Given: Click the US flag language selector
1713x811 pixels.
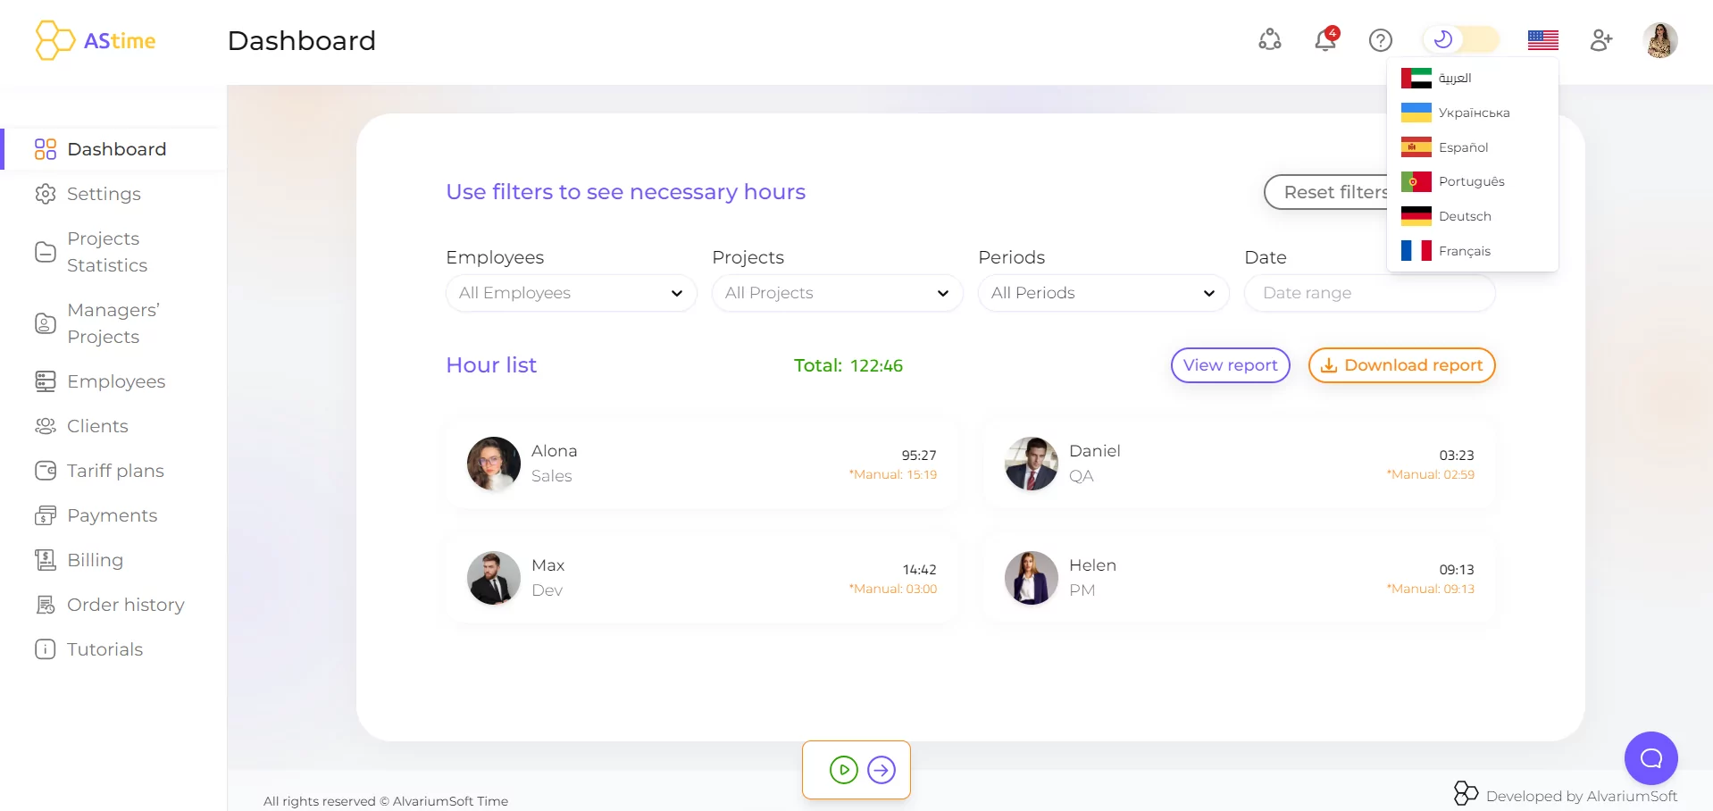Looking at the screenshot, I should (1542, 40).
